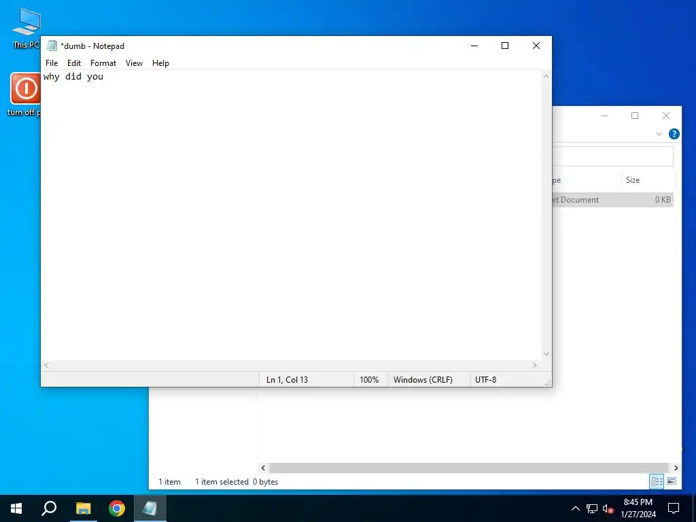
Task: Switch Explorer to details view icon
Action: (x=657, y=481)
